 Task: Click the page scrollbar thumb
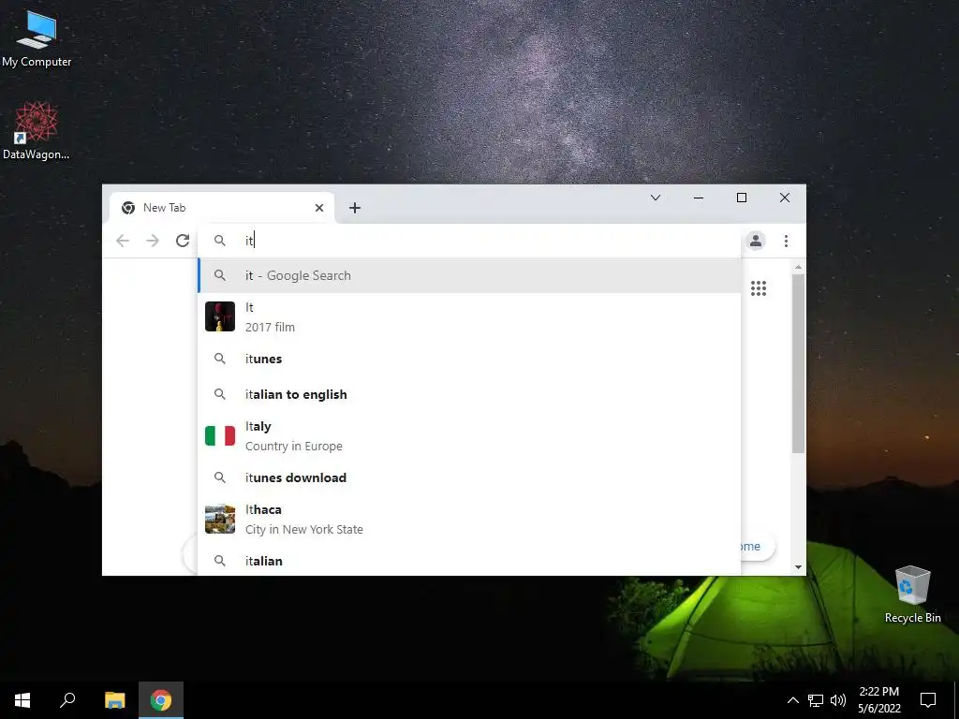pyautogui.click(x=798, y=364)
